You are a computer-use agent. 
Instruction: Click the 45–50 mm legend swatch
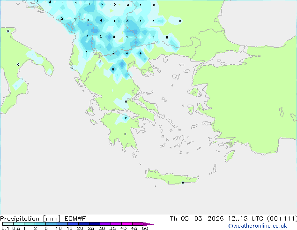point(138,224)
